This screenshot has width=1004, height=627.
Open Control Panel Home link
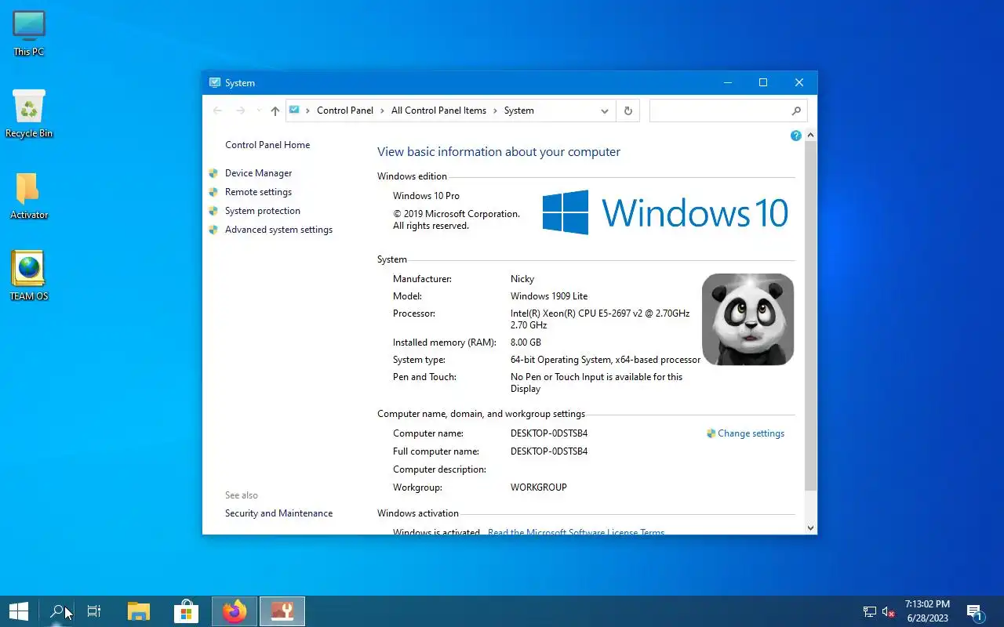click(267, 145)
